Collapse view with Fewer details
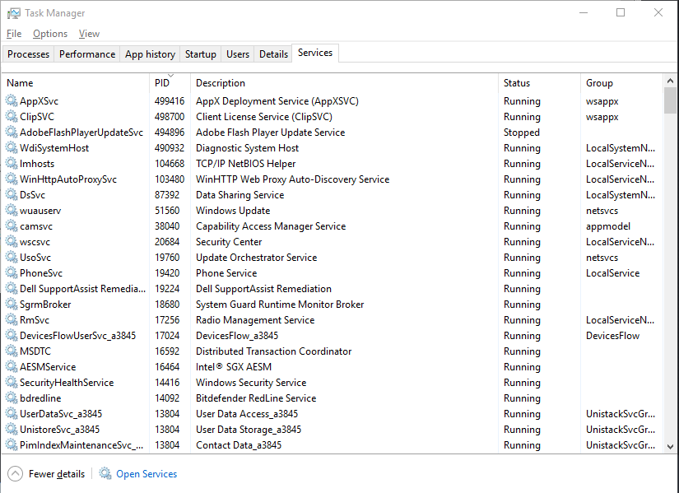The height and width of the screenshot is (493, 679). click(x=46, y=474)
